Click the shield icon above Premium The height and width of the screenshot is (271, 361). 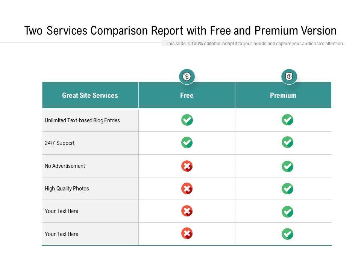click(x=289, y=77)
